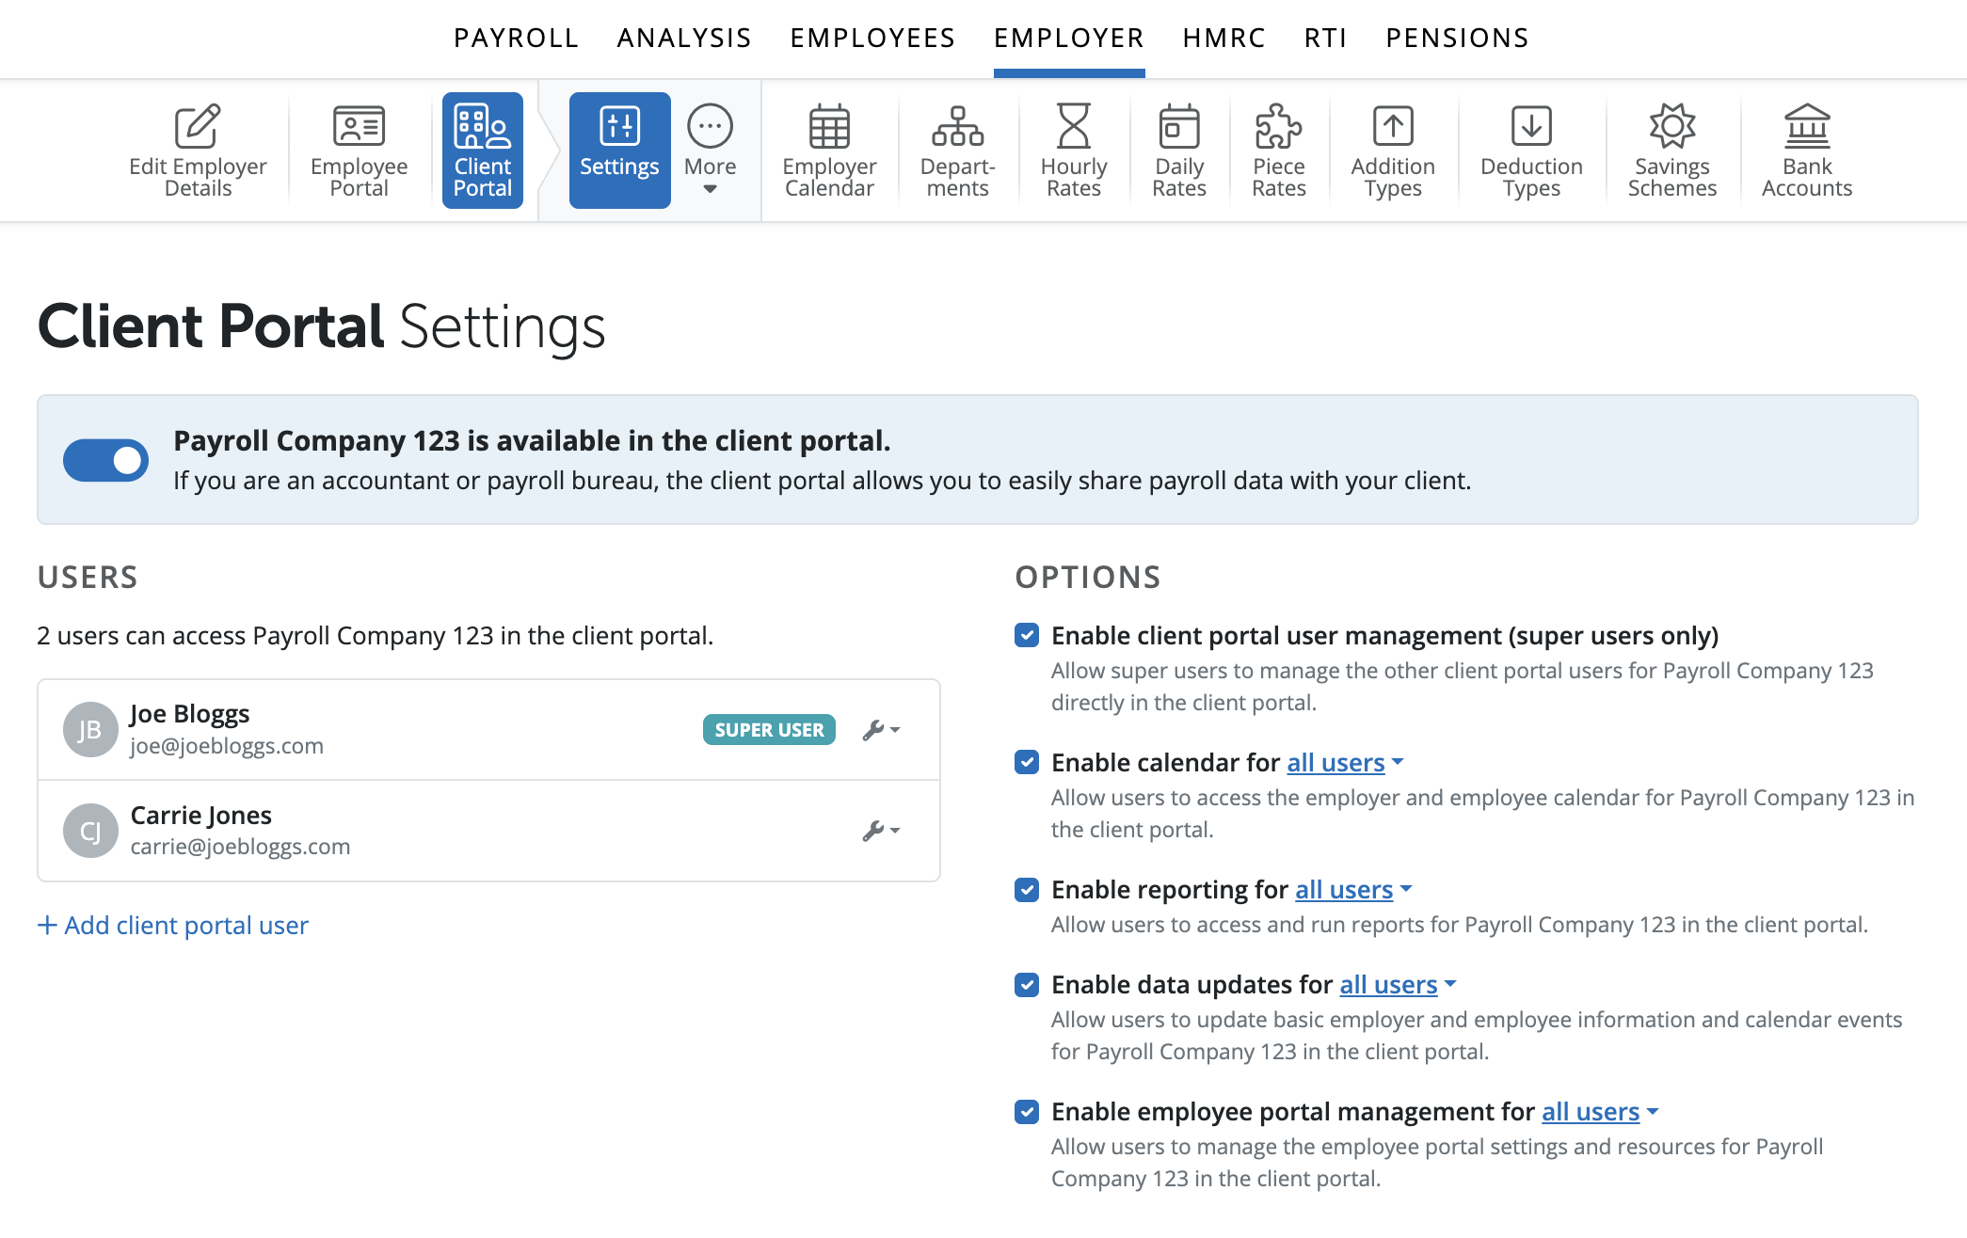Disable Payroll Company 123 client portal availability
This screenshot has width=1967, height=1238.
(105, 460)
